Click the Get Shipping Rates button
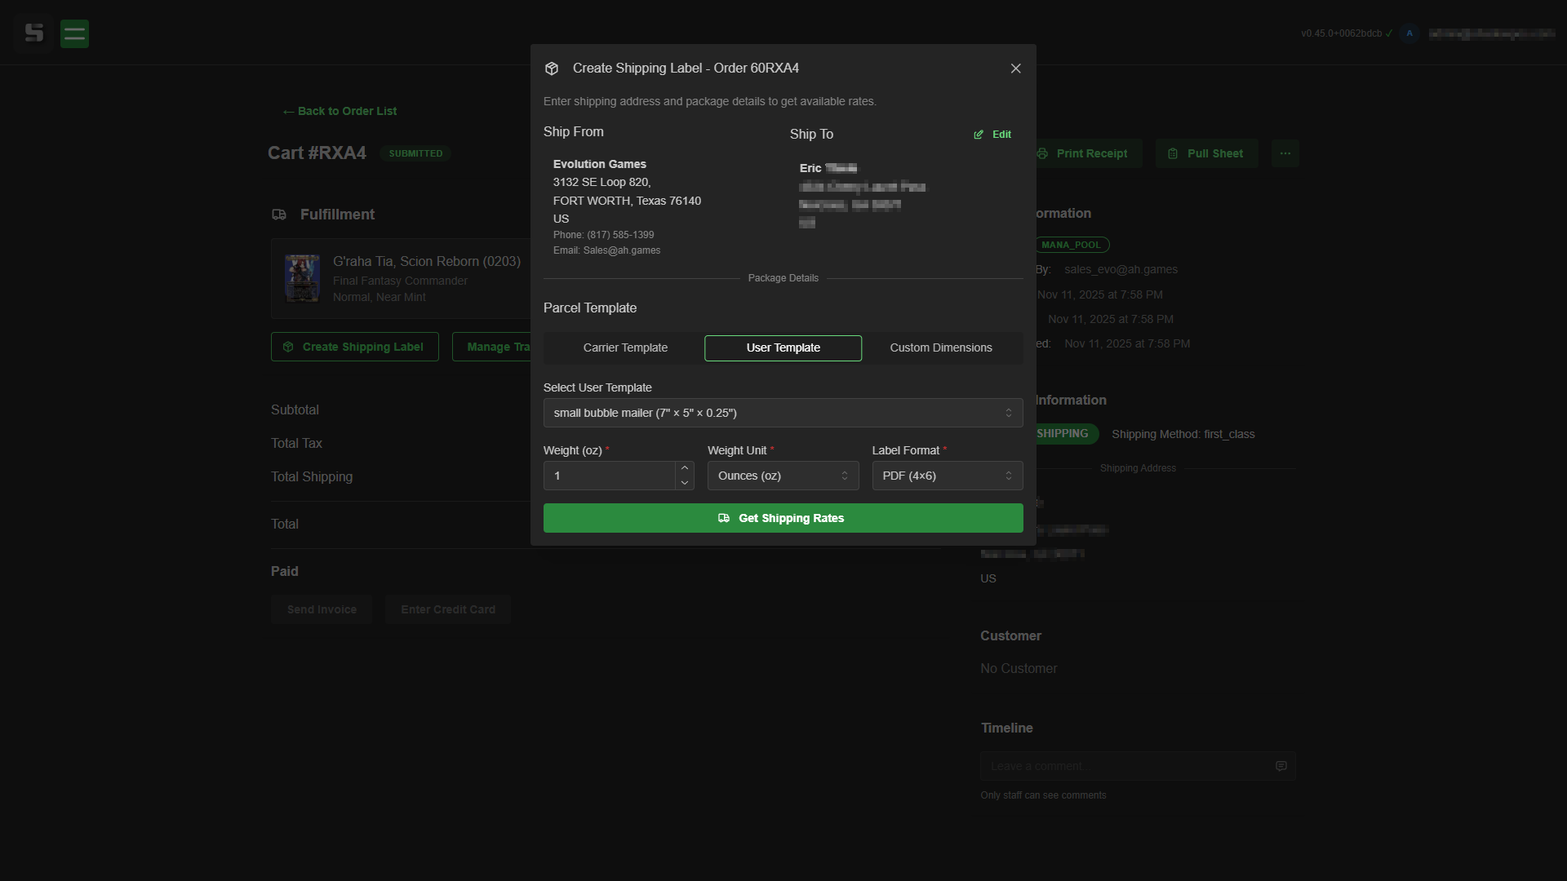The height and width of the screenshot is (881, 1567). (783, 518)
